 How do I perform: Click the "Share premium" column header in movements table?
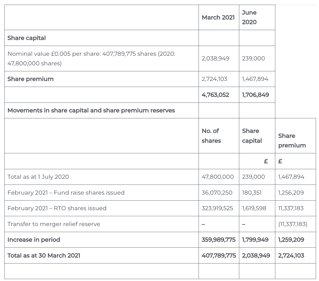(292, 140)
